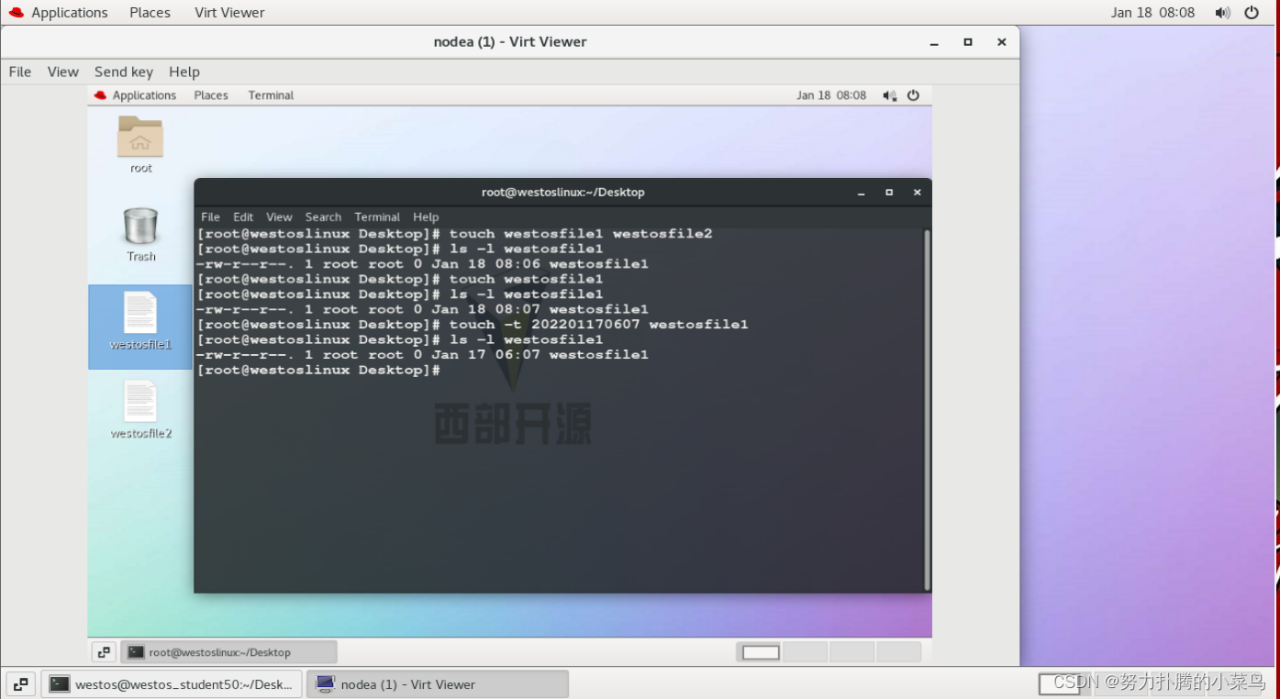Open Virt Viewer Help menu

click(x=184, y=72)
